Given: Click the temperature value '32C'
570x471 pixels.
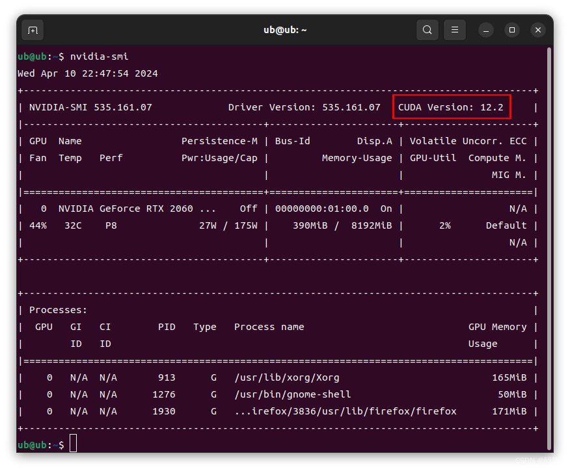Looking at the screenshot, I should click(73, 225).
